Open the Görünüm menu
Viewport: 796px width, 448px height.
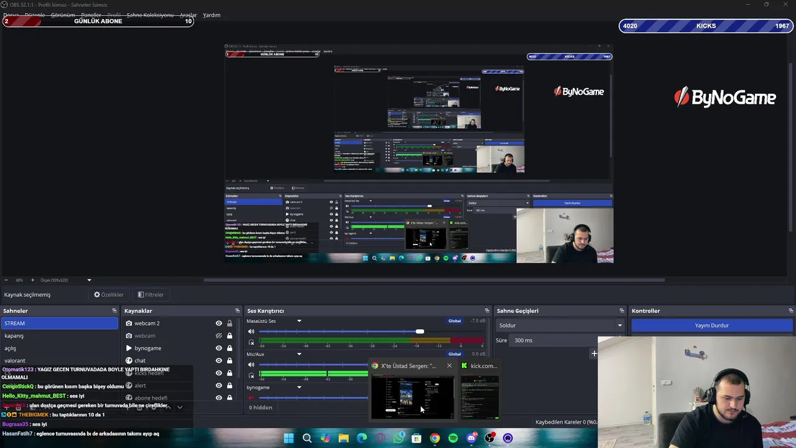(62, 15)
